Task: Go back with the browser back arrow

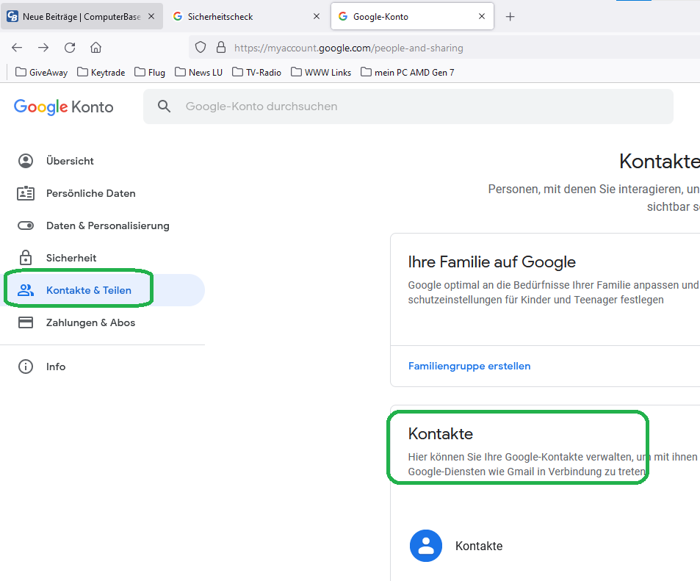Action: tap(17, 48)
